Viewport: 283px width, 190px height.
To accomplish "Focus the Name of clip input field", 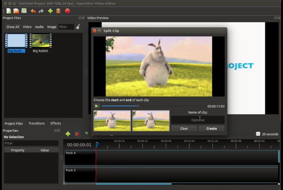I will pyautogui.click(x=198, y=120).
